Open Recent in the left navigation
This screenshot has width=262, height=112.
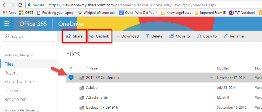click(x=11, y=73)
